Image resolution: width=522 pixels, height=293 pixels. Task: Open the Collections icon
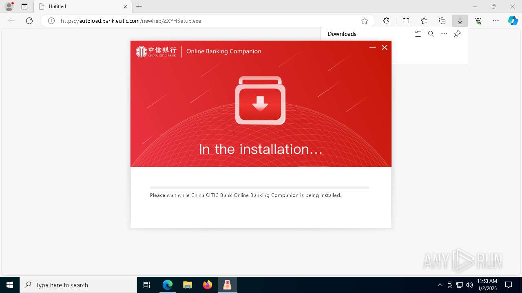coord(442,21)
